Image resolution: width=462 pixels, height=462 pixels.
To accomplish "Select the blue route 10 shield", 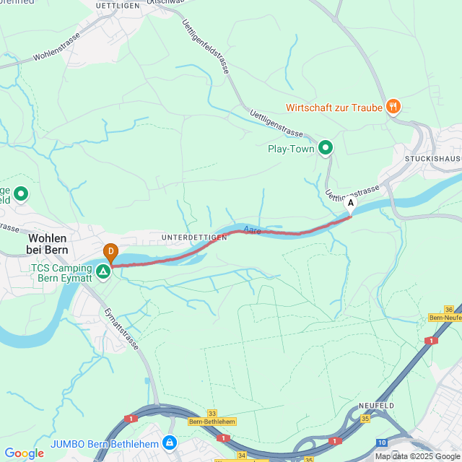I will tap(382, 443).
